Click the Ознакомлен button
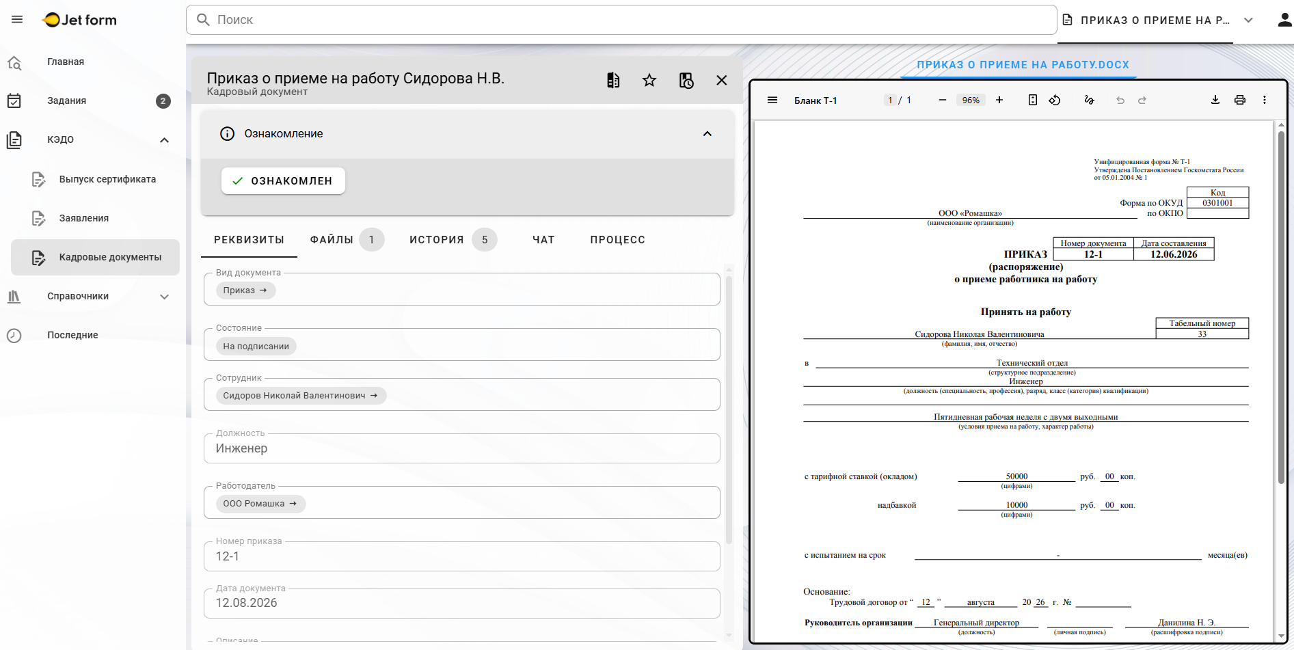1294x650 pixels. pyautogui.click(x=283, y=181)
